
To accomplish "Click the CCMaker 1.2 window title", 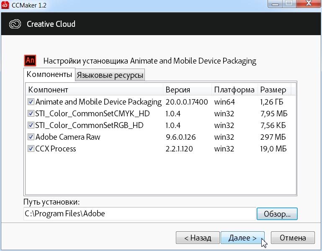I will pos(29,5).
